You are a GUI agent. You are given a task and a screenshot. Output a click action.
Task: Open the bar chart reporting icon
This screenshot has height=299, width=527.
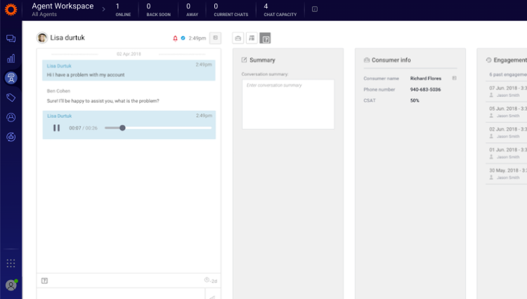point(11,58)
